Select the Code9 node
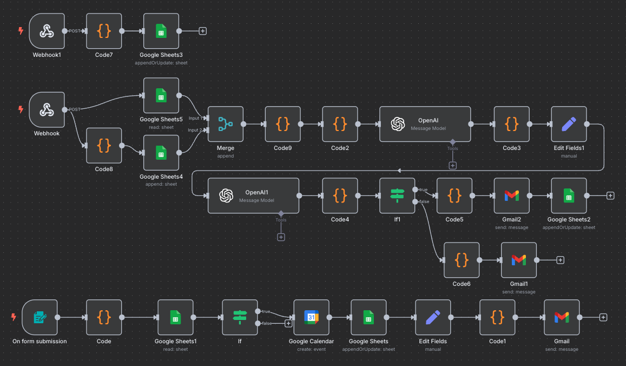This screenshot has height=366, width=626. (282, 125)
